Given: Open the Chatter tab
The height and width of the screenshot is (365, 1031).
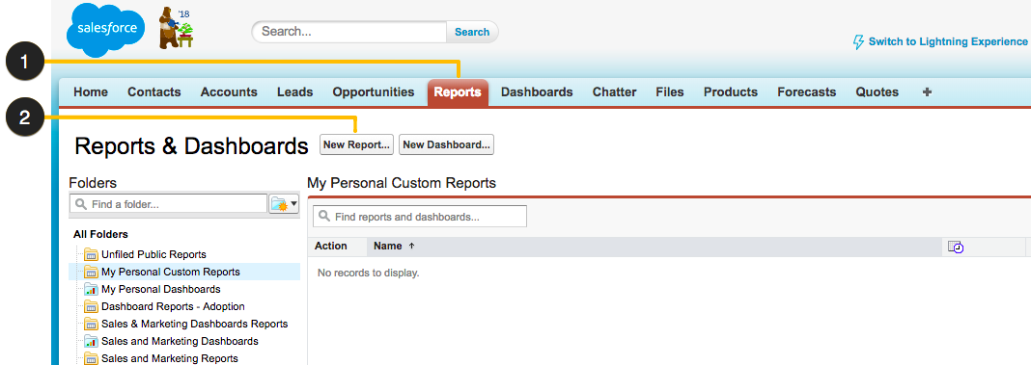Looking at the screenshot, I should coord(614,92).
